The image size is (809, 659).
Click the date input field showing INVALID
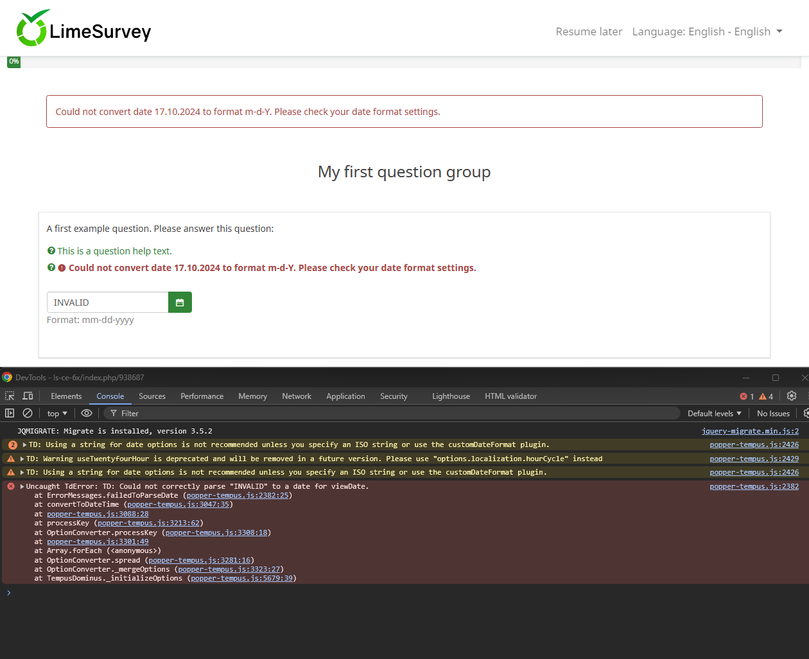click(x=107, y=303)
